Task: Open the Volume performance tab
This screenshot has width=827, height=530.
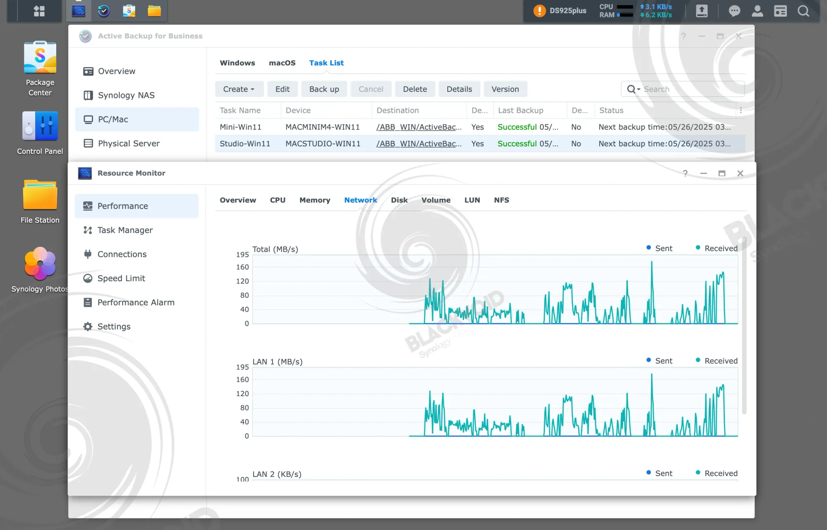Action: coord(436,200)
